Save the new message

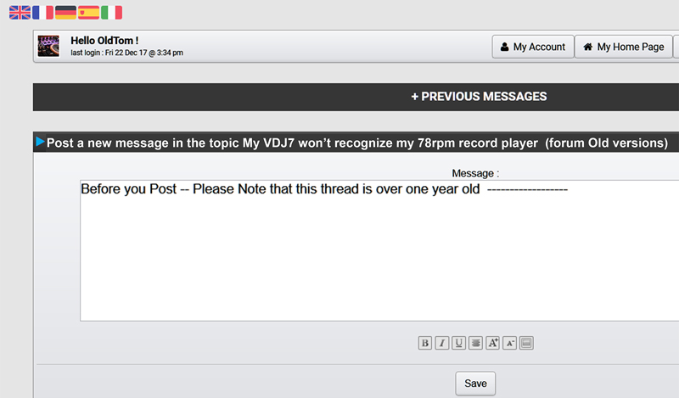tap(475, 384)
